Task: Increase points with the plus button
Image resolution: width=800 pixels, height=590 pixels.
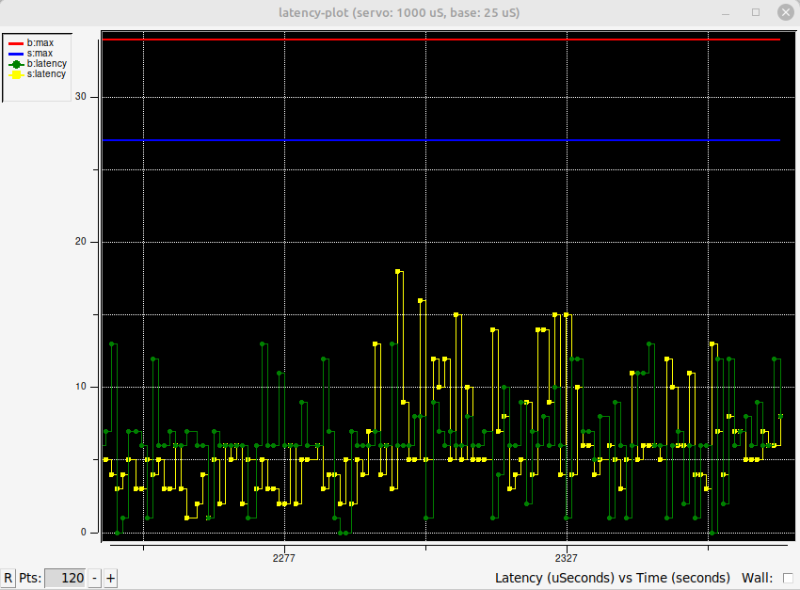Action: coord(110,579)
